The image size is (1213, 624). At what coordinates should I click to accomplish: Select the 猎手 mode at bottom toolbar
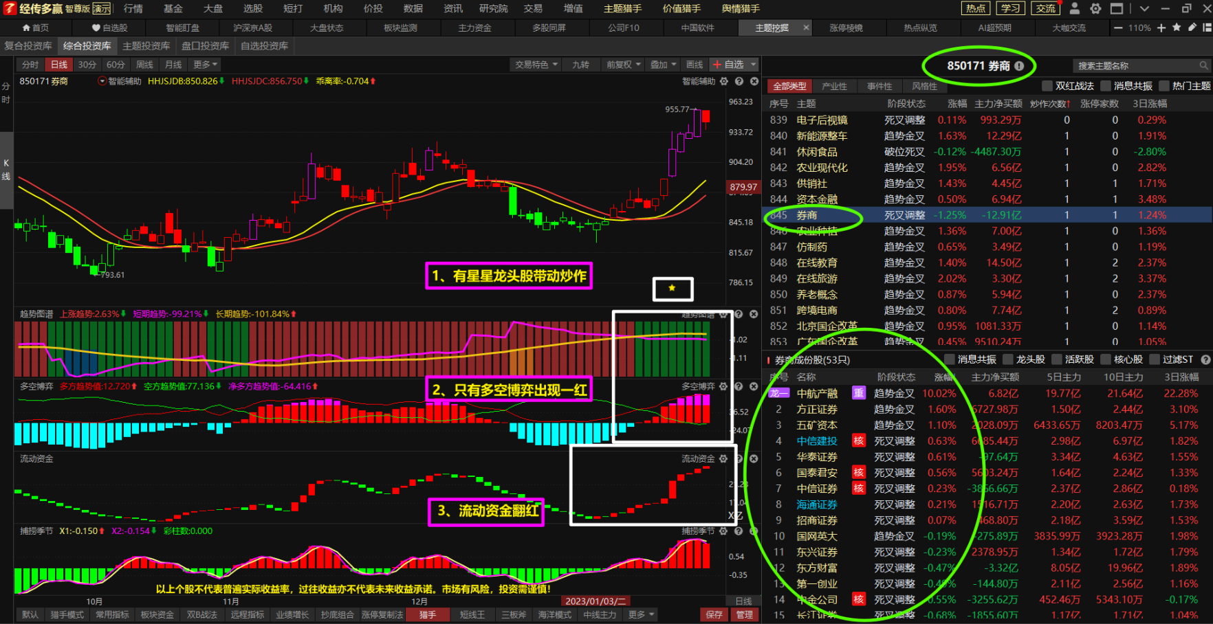[428, 614]
